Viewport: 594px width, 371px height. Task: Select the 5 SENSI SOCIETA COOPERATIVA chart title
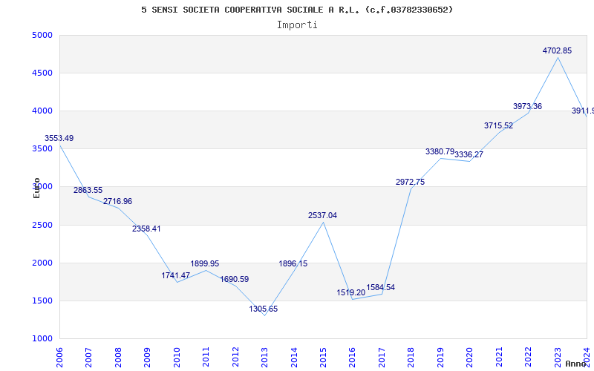pos(297,10)
